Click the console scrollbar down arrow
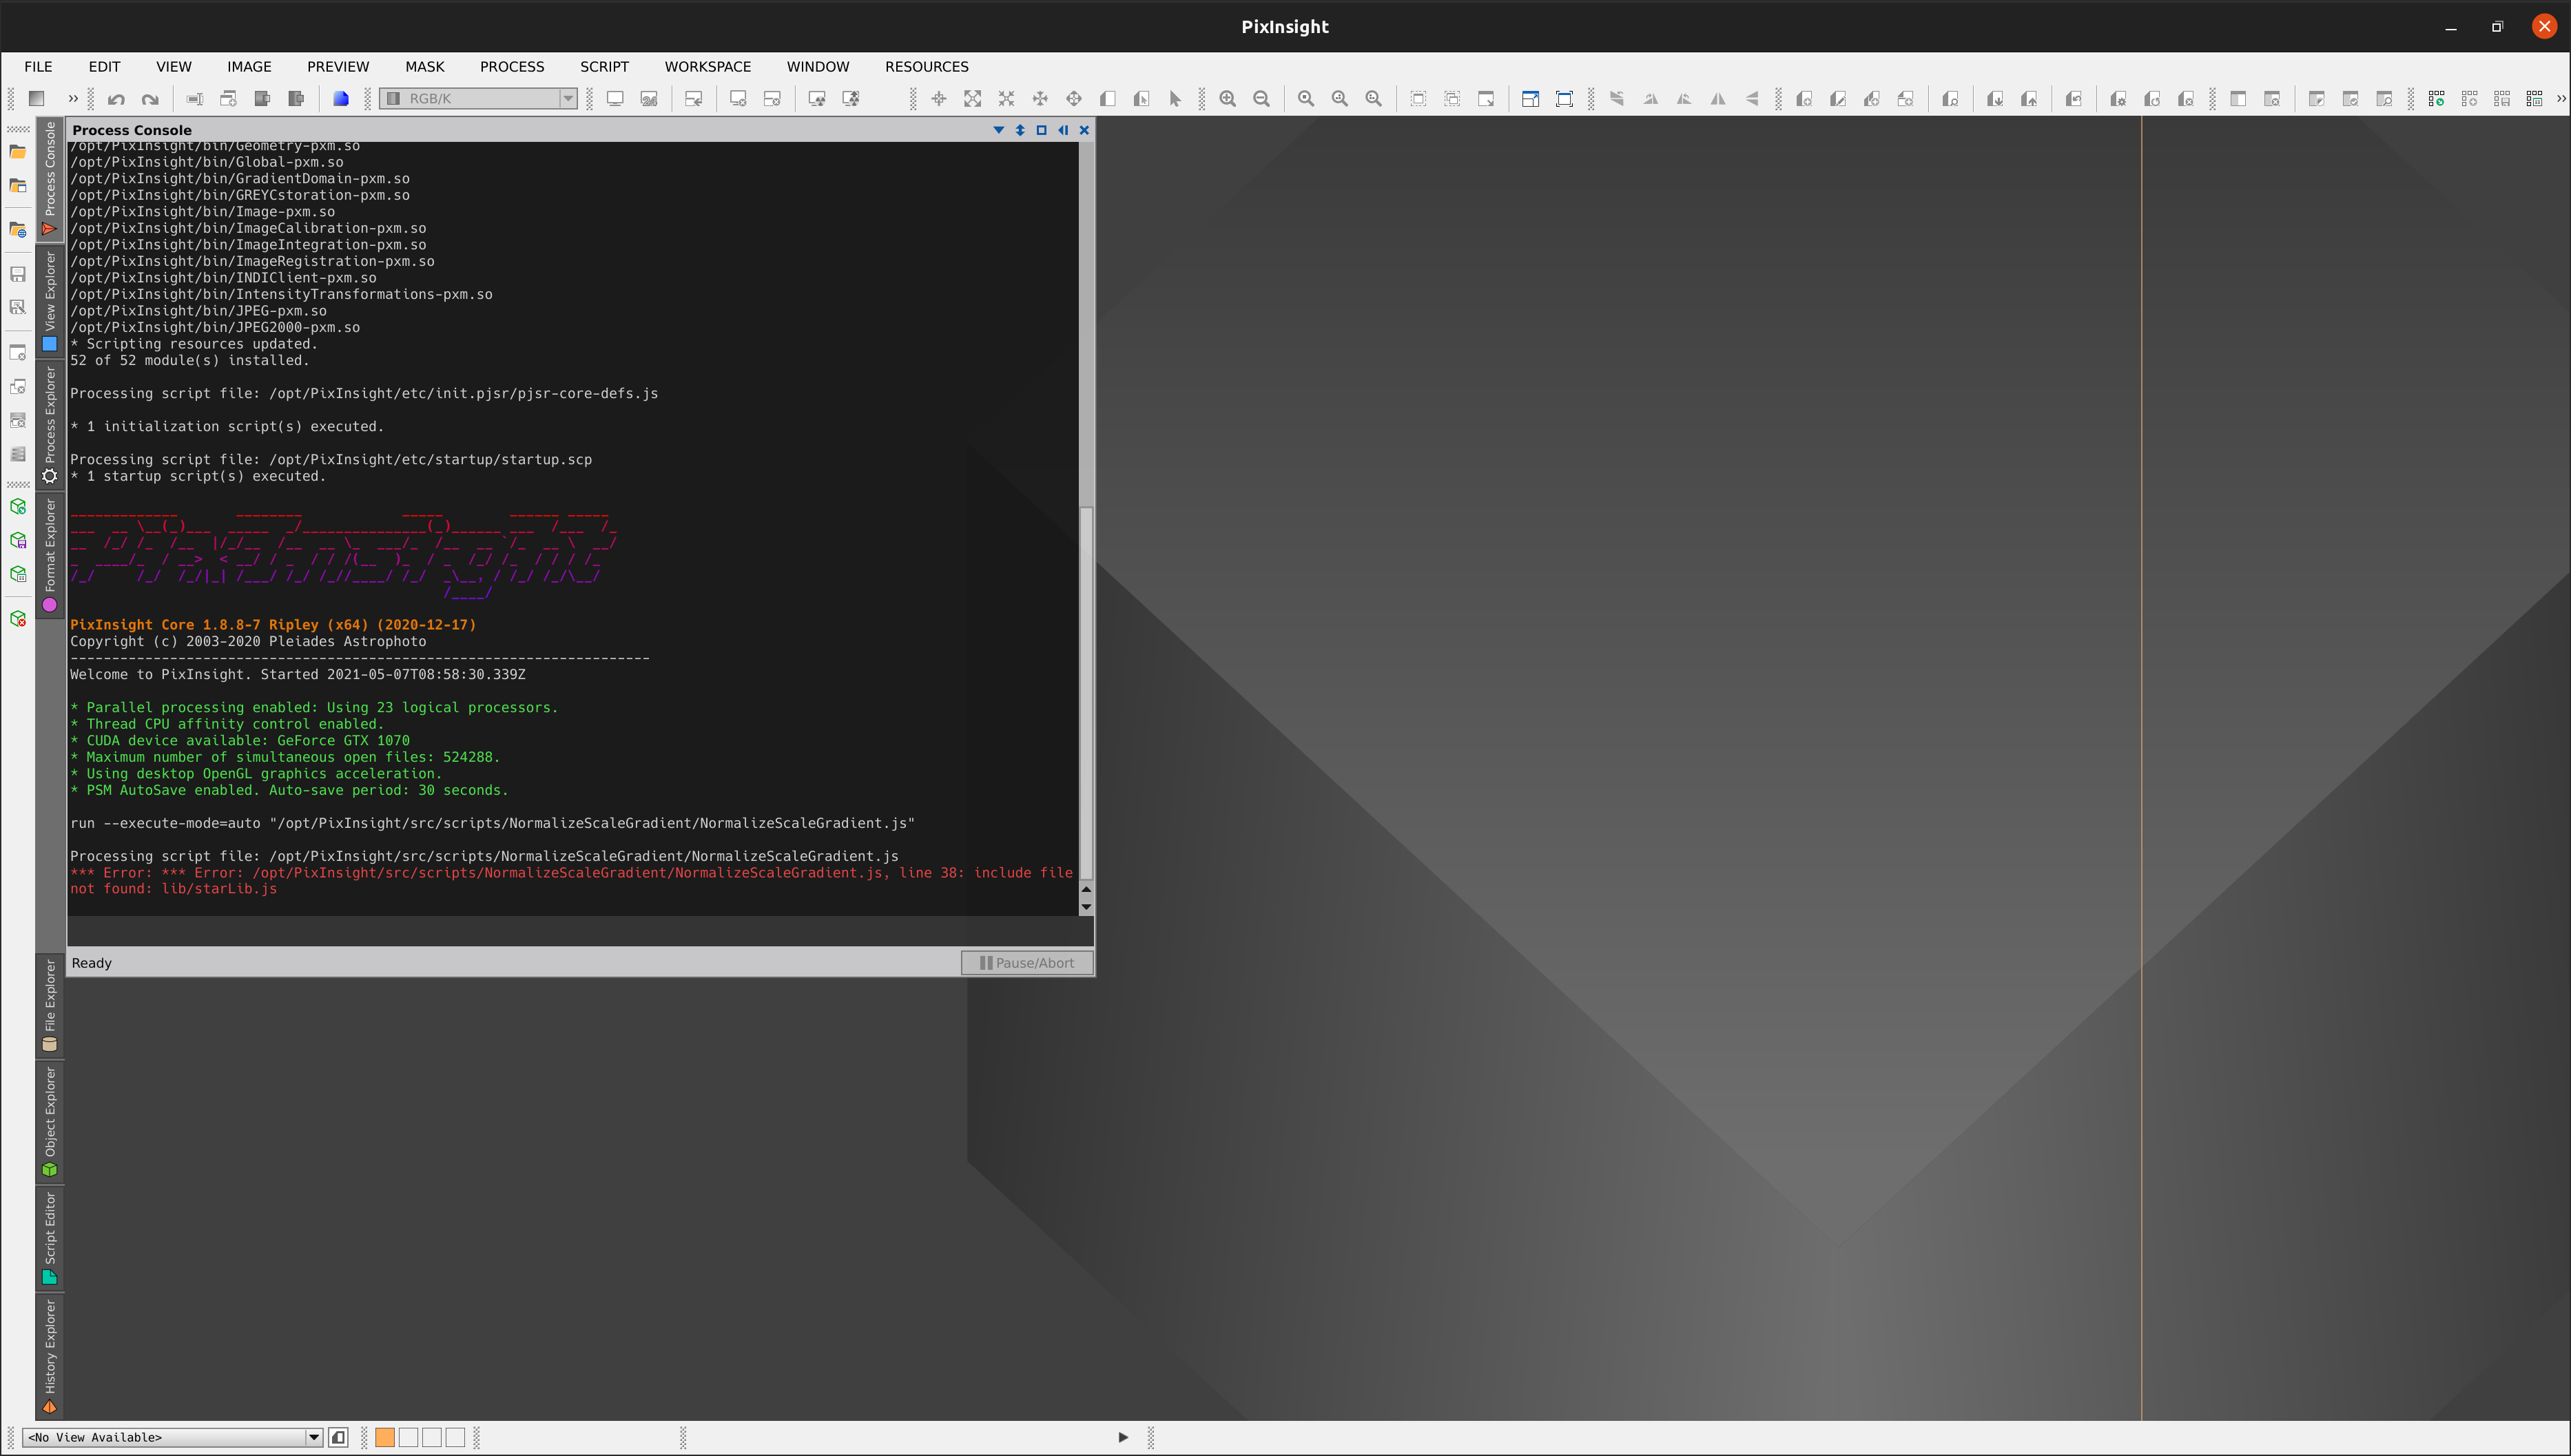This screenshot has height=1456, width=2571. (x=1086, y=907)
